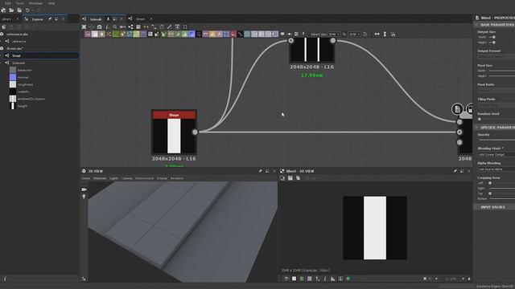515x289 pixels.
Task: Select the Street graph in Explorer
Action: pos(41,55)
